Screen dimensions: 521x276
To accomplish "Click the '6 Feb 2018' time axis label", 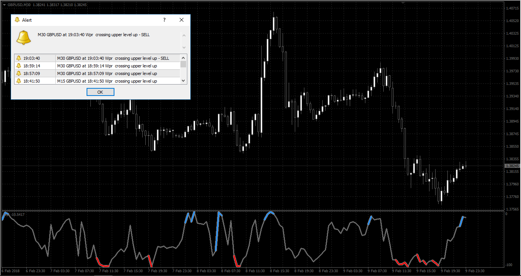I will [x=10, y=271].
